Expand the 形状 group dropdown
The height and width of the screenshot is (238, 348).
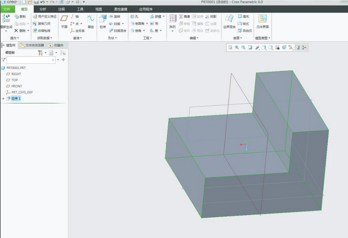click(113, 38)
